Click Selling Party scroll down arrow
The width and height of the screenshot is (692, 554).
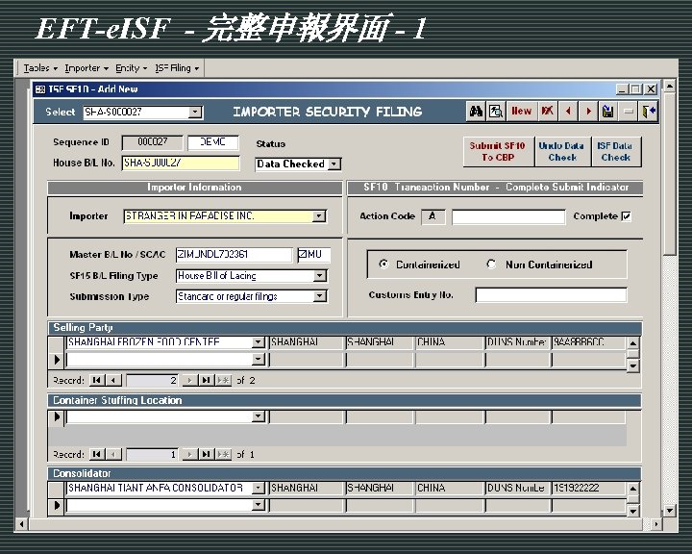633,365
